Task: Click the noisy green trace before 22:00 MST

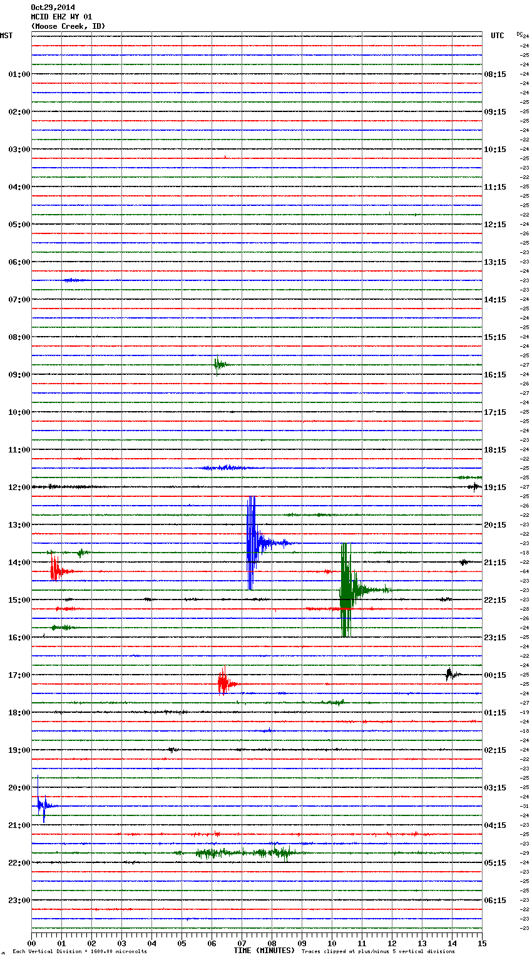Action: tap(250, 852)
